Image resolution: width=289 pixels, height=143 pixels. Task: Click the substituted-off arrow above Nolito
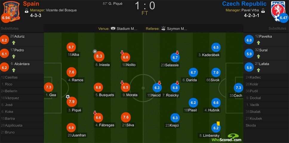coord(122,53)
